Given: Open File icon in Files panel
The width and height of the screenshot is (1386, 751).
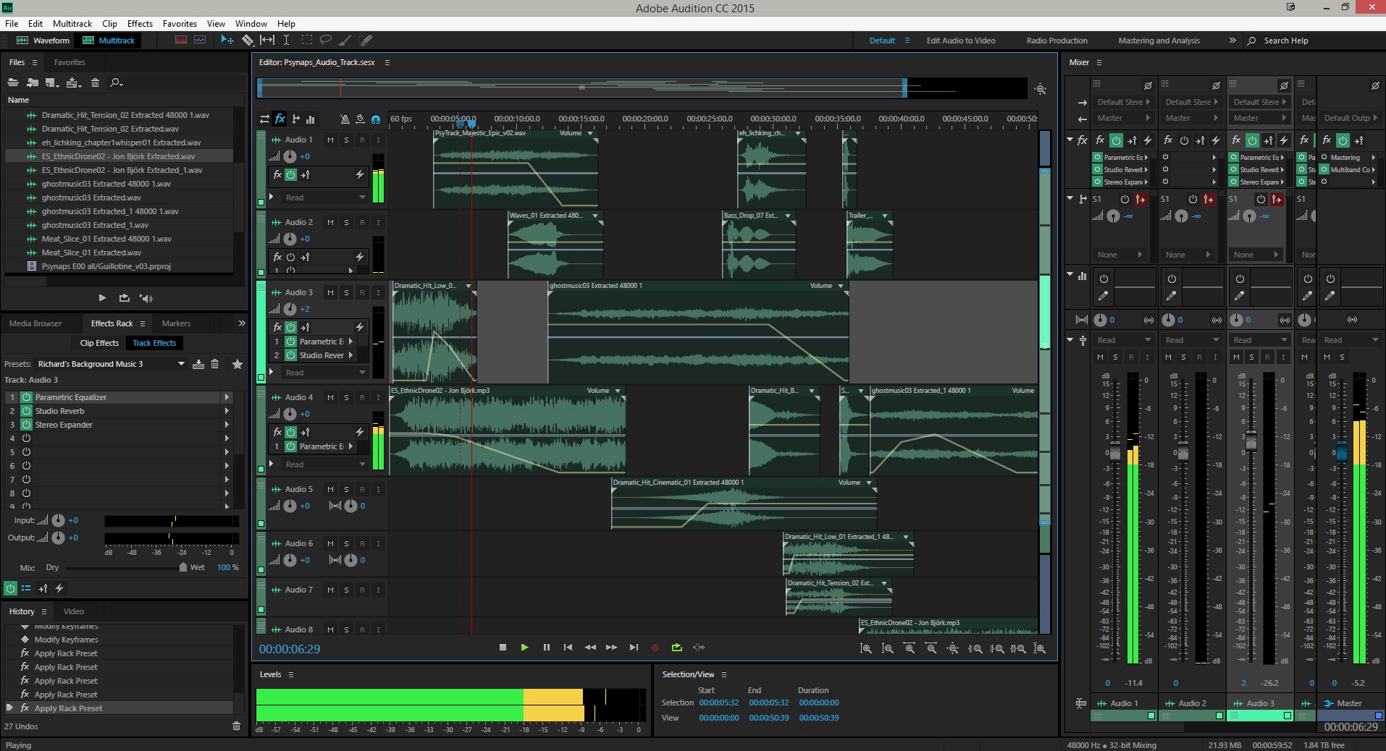Looking at the screenshot, I should (13, 82).
